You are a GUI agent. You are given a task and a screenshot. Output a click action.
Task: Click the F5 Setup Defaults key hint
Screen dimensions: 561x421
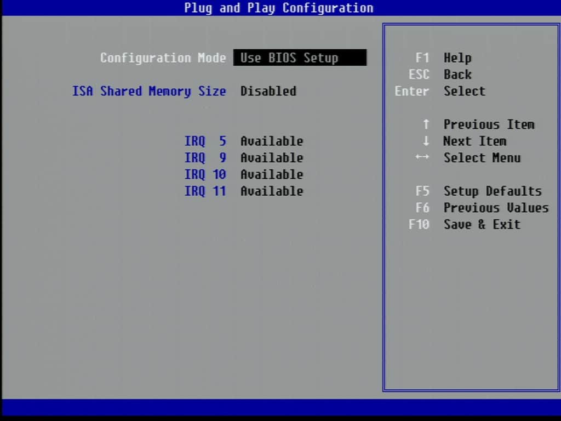(x=479, y=191)
